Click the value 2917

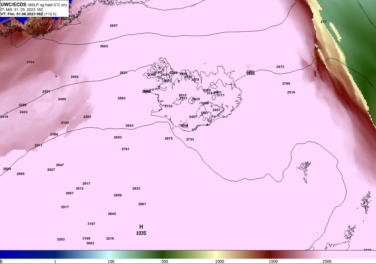(65, 207)
